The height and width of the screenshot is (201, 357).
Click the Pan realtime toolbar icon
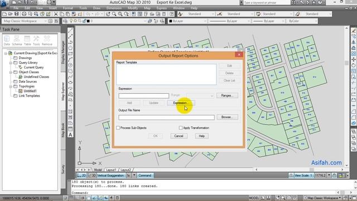(108, 14)
